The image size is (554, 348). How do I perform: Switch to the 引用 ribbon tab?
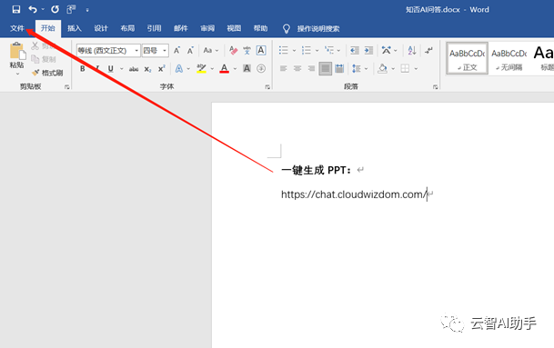point(154,28)
